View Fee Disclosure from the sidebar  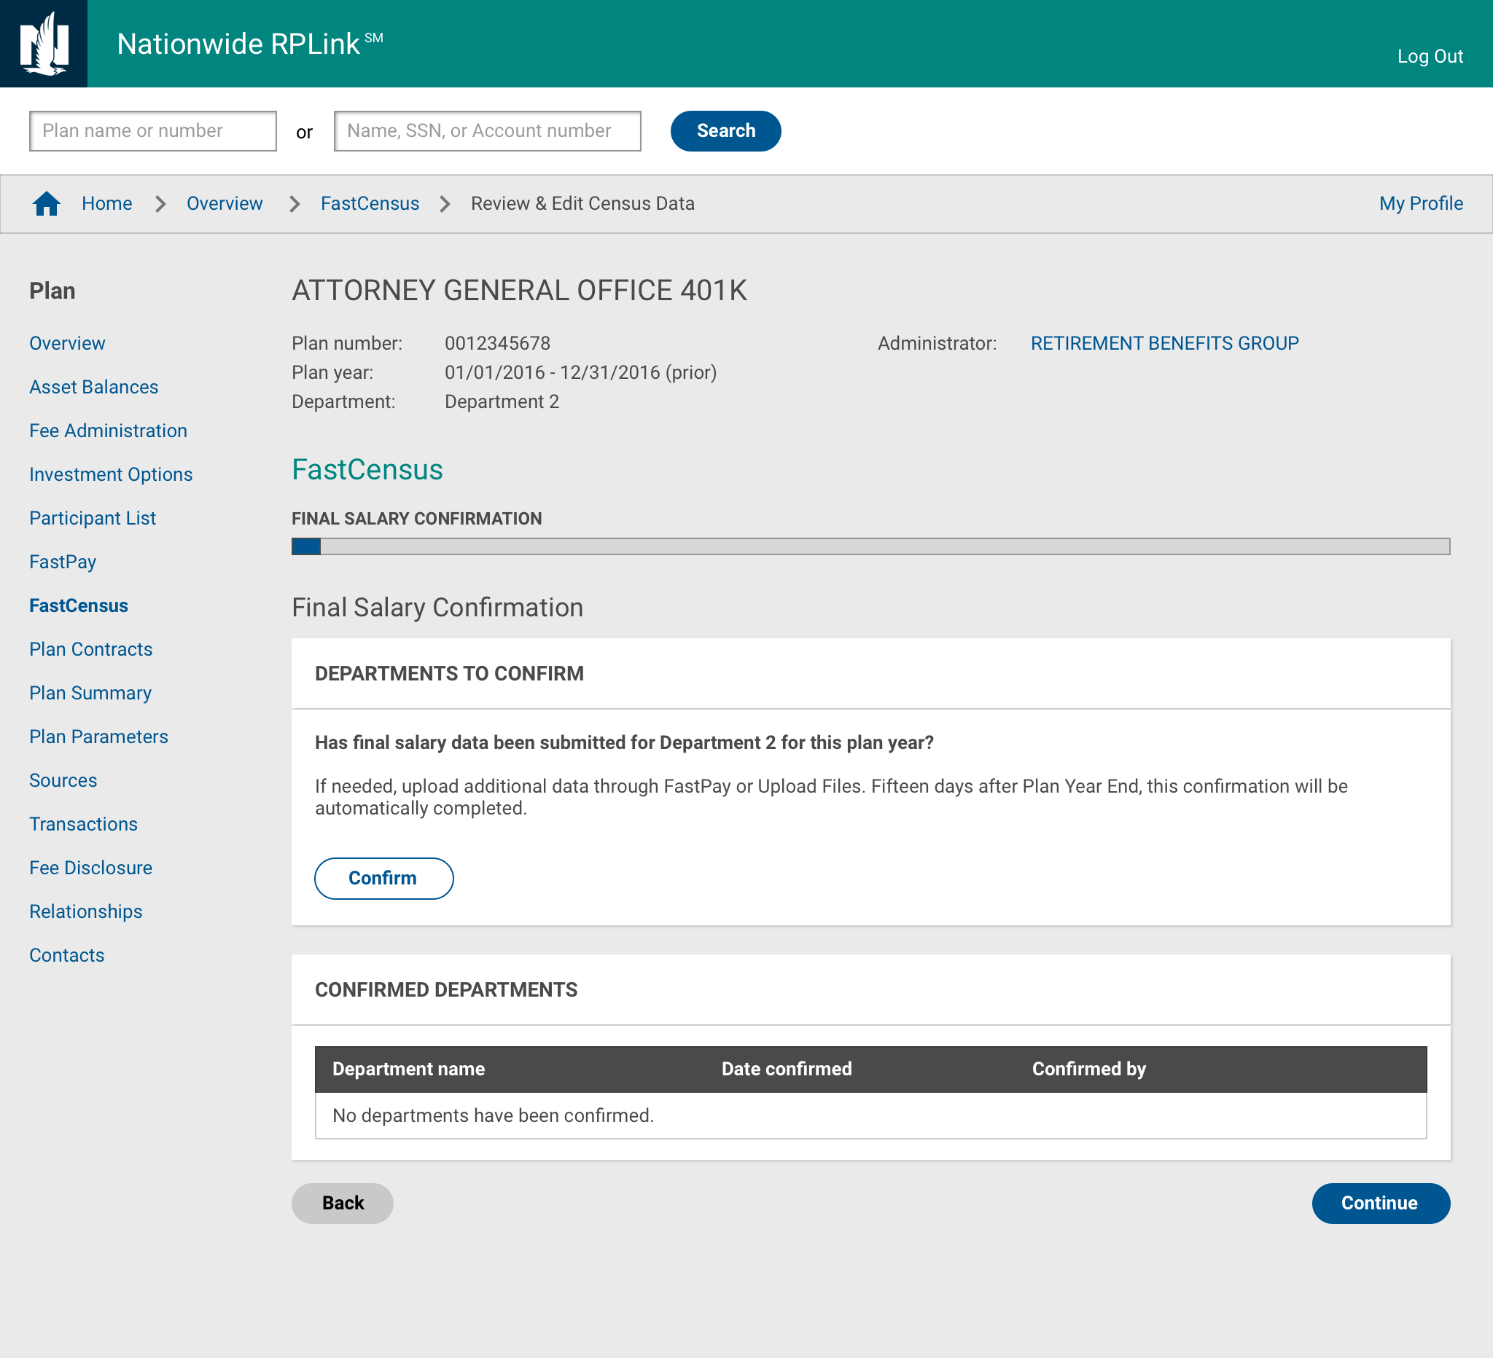pyautogui.click(x=90, y=868)
